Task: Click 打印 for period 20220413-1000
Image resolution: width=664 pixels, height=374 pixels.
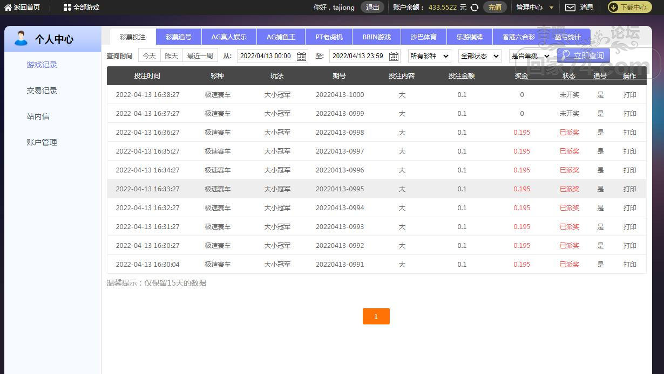Action: point(630,95)
